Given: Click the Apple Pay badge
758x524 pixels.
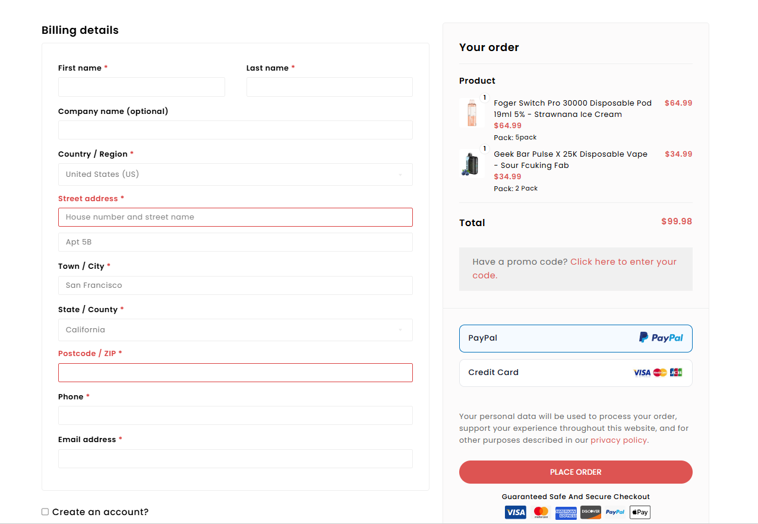Looking at the screenshot, I should [x=640, y=512].
